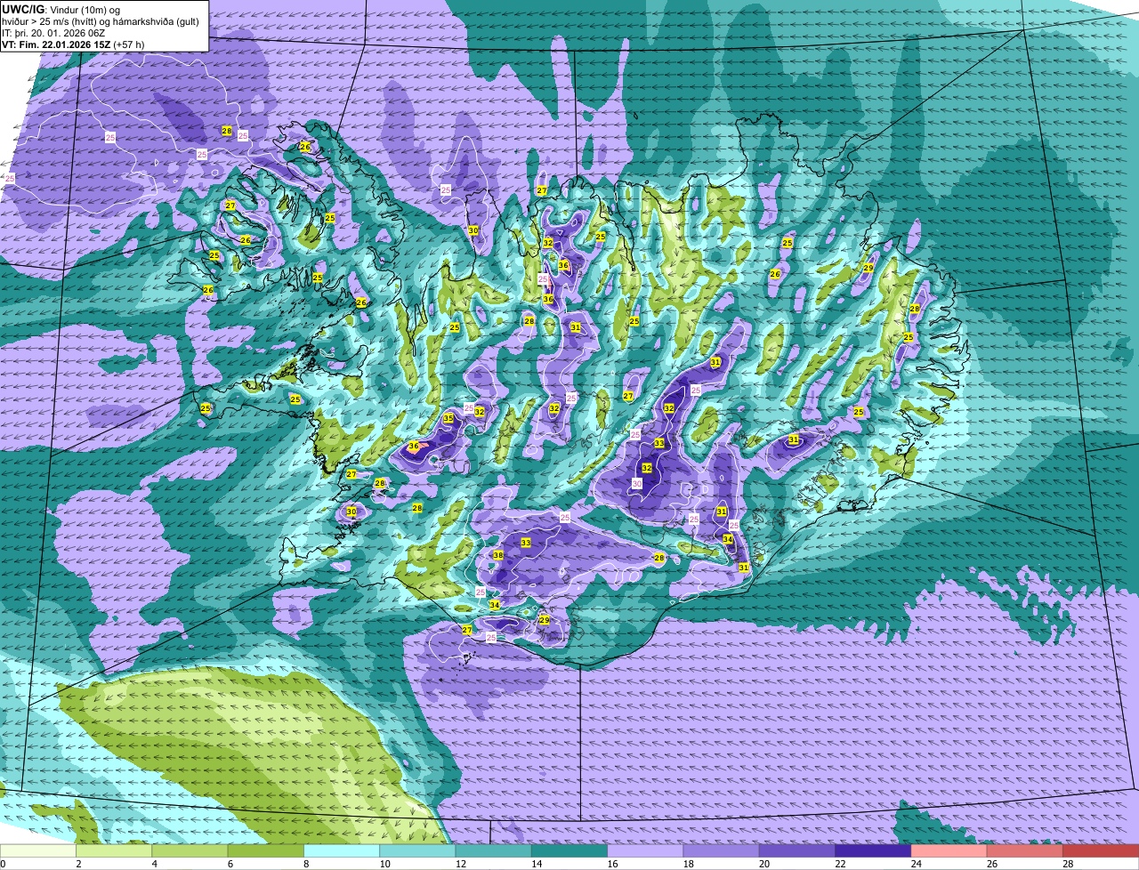Click the 26–28 m/s salmon legend color
Viewport: 1139px width, 870px height.
pos(1025,851)
